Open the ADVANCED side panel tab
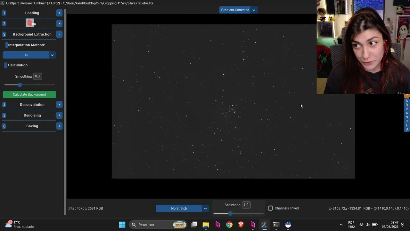This screenshot has height=231, width=410. click(x=407, y=115)
